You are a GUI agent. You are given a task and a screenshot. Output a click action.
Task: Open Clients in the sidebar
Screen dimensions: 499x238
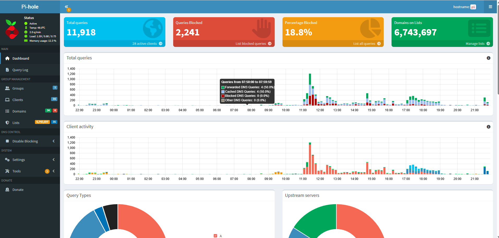pyautogui.click(x=17, y=100)
